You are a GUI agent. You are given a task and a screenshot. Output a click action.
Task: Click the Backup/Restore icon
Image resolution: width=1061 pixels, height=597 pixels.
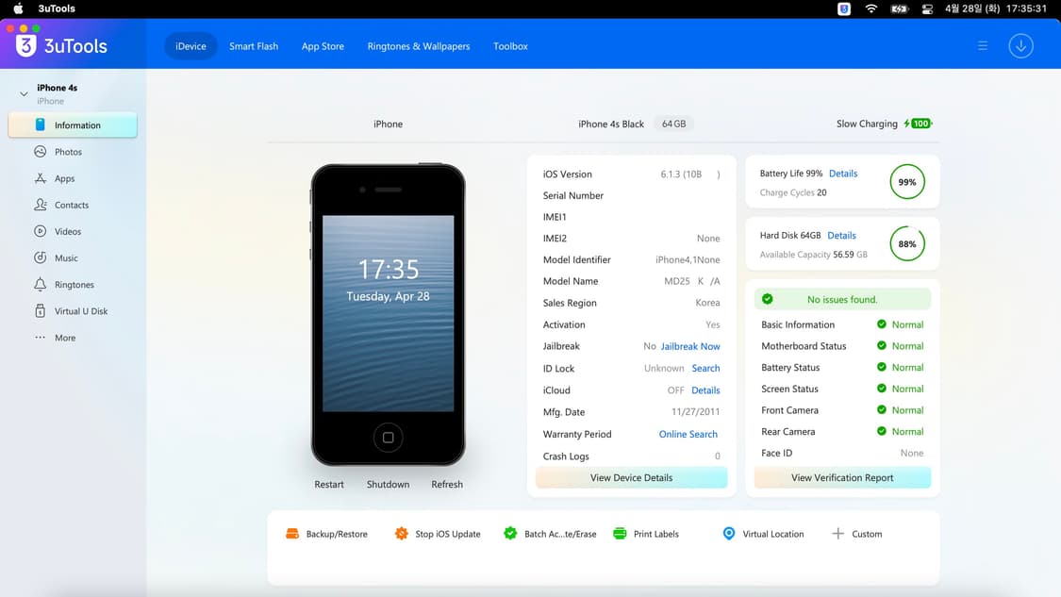click(292, 534)
